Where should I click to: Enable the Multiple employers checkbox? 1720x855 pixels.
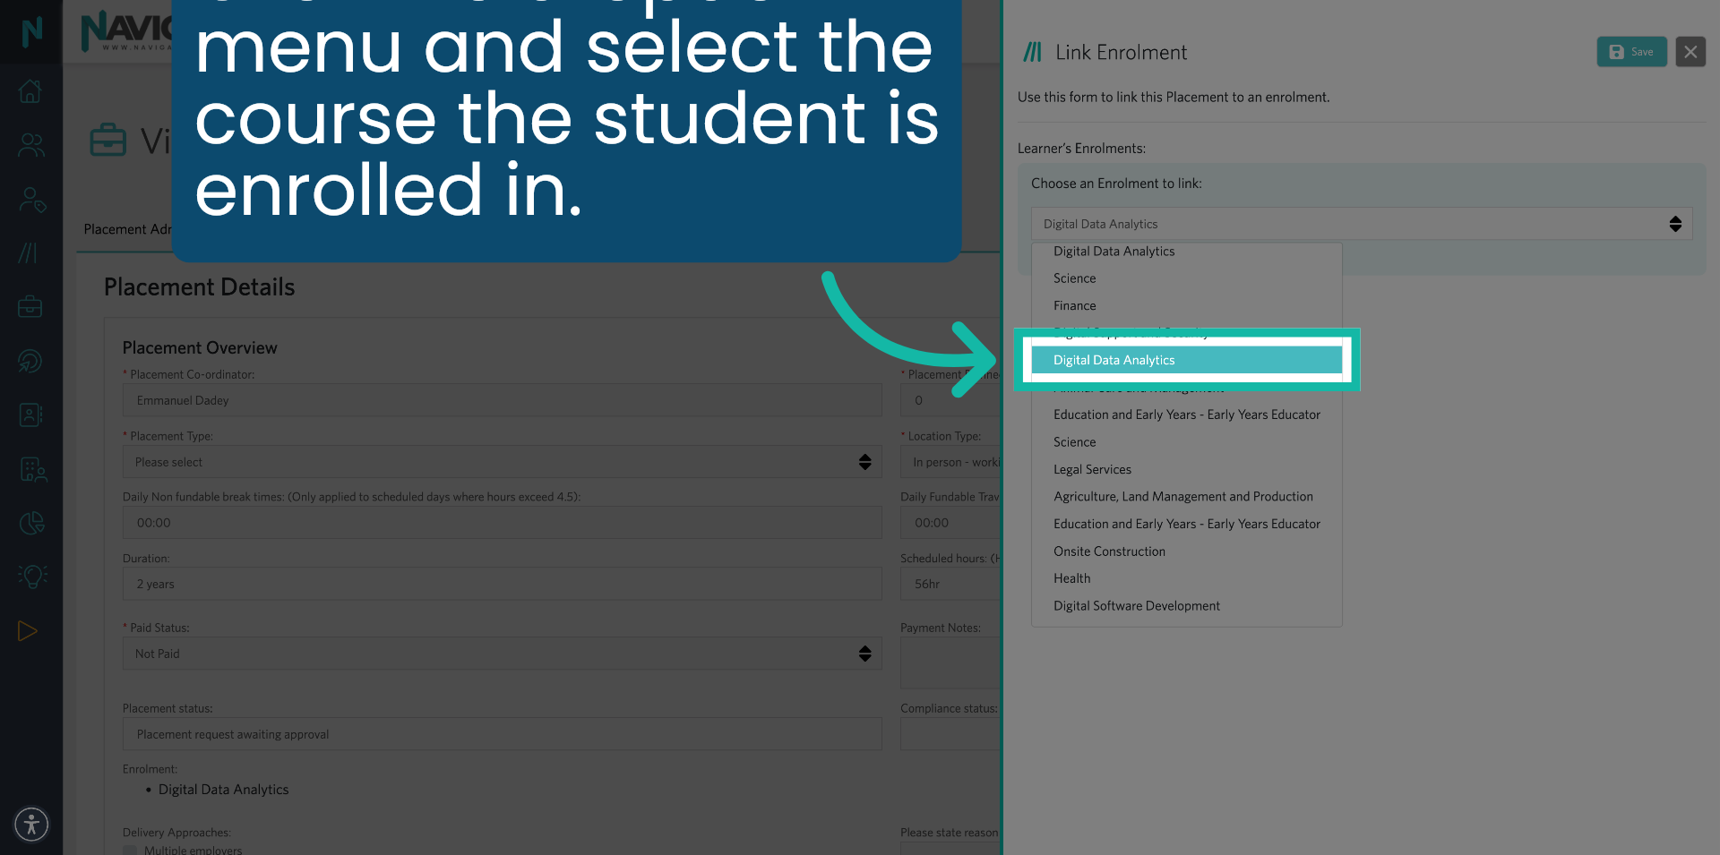[129, 851]
